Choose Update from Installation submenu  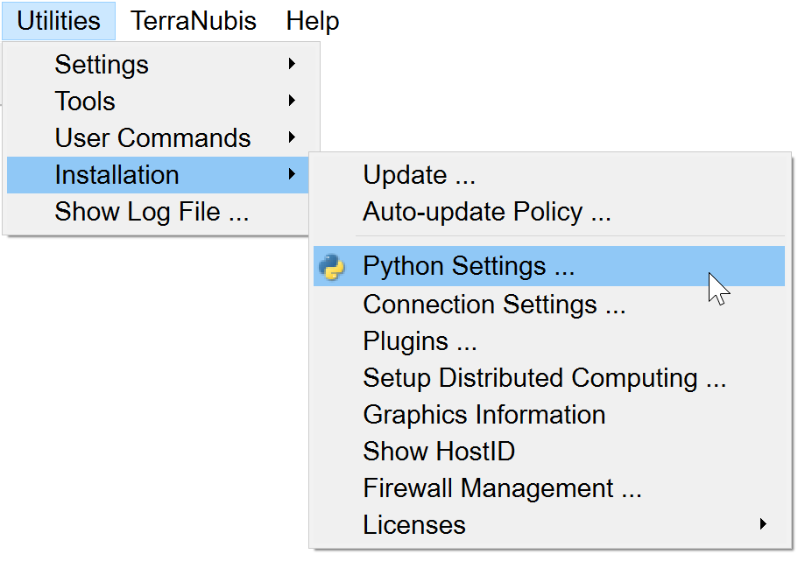tap(419, 175)
